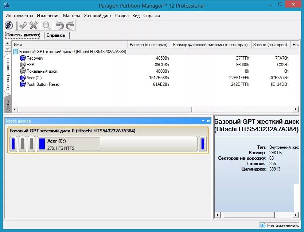
Task: Select Acer (C:) 279.1 ГБ NTFS block
Action: 117,144
